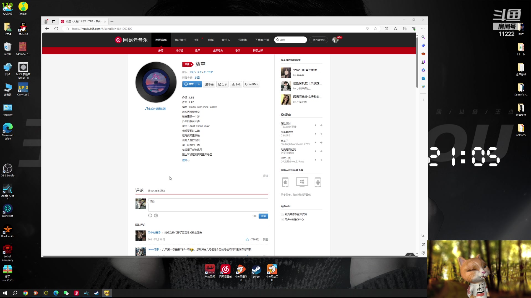Click the Windows PC download icon
Screen dimensions: 531x298
(302, 182)
